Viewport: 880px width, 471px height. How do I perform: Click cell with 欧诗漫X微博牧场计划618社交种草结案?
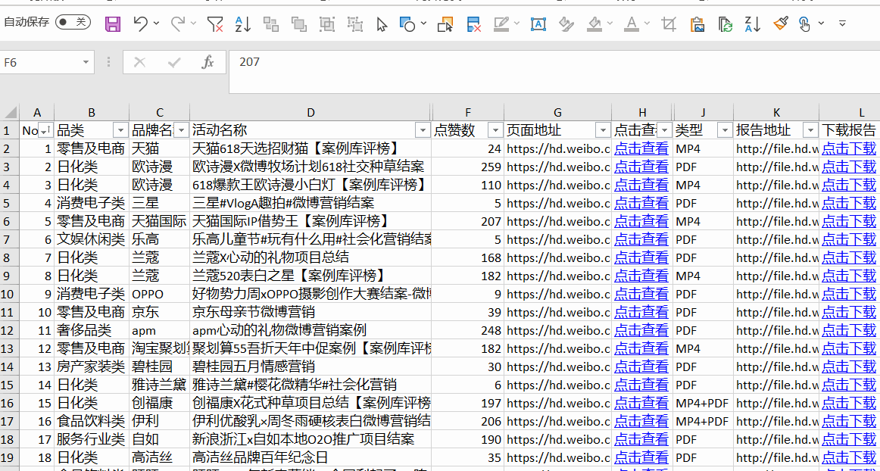(310, 167)
